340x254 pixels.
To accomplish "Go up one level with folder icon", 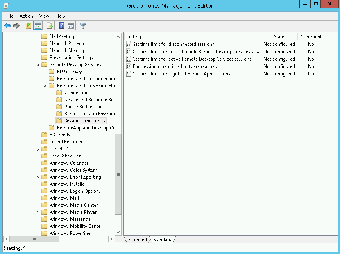I will pyautogui.click(x=29, y=25).
